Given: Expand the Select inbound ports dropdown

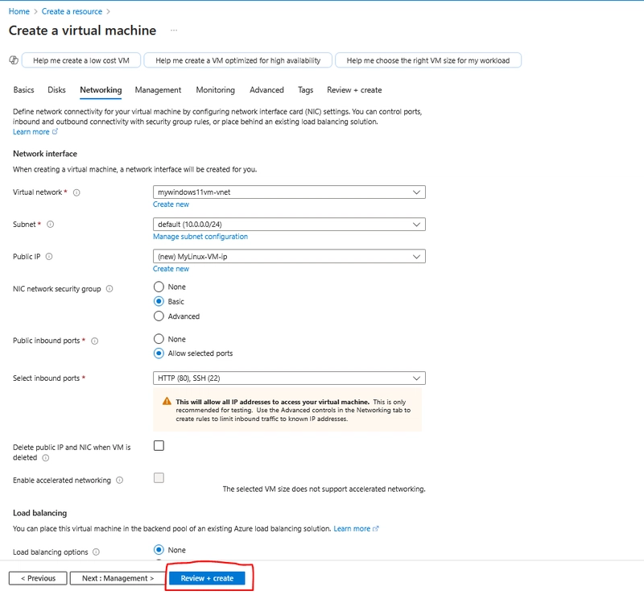Looking at the screenshot, I should point(289,378).
